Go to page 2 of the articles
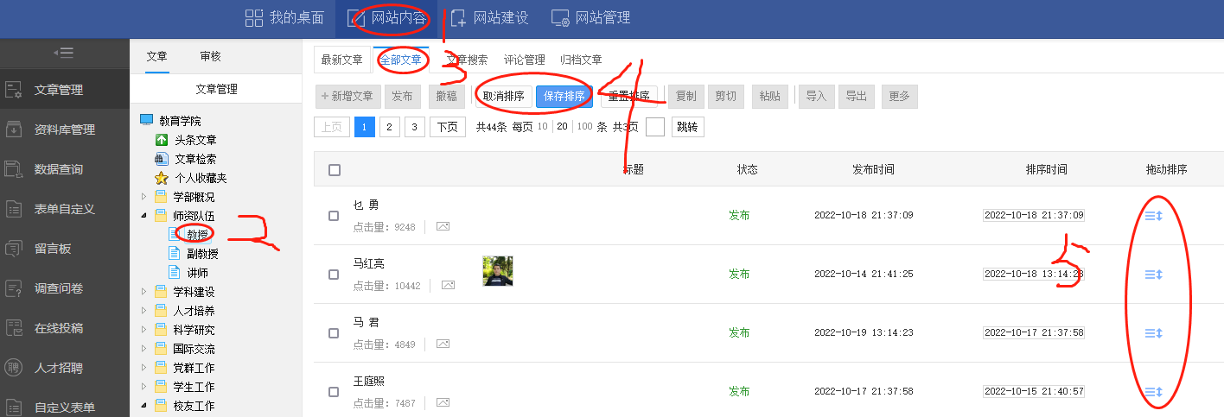The width and height of the screenshot is (1224, 417). coord(390,127)
